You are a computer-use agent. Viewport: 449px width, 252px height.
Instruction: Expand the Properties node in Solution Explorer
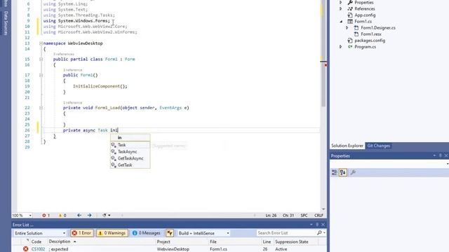pyautogui.click(x=341, y=2)
